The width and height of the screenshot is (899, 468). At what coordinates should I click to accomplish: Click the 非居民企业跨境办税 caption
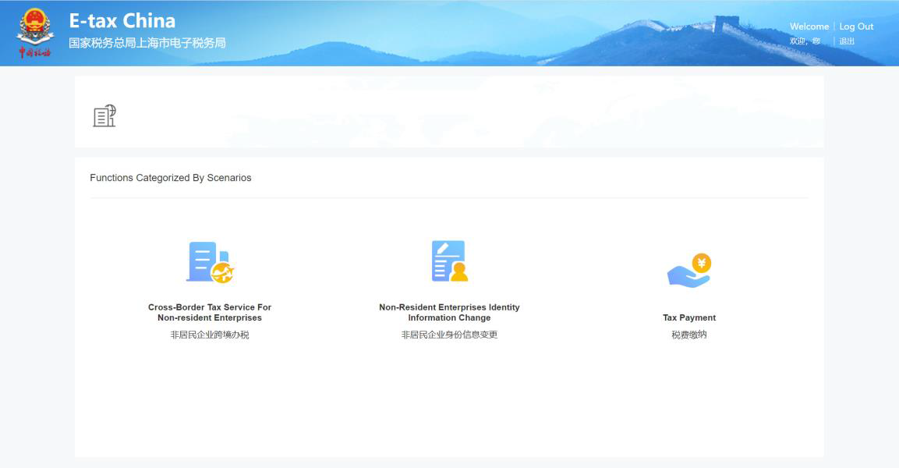tap(210, 335)
